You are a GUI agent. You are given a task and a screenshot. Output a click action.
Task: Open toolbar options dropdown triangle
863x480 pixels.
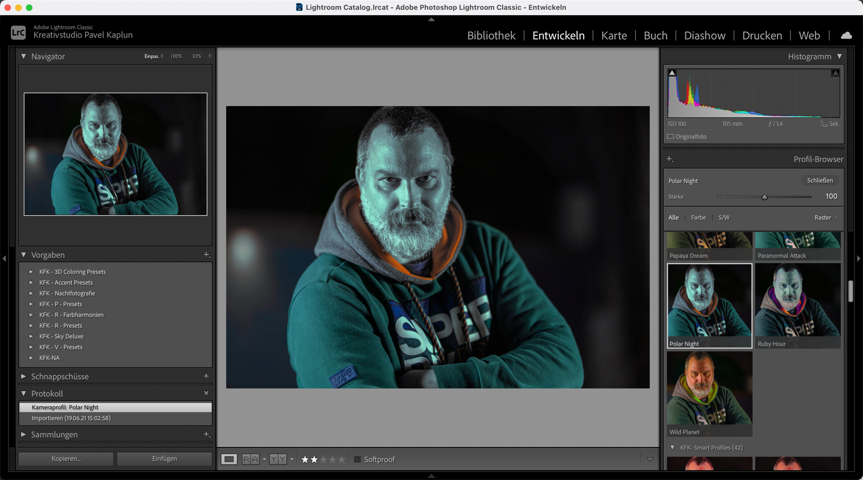click(650, 460)
